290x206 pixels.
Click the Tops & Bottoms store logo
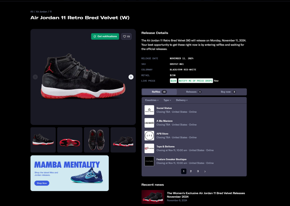tap(149, 148)
